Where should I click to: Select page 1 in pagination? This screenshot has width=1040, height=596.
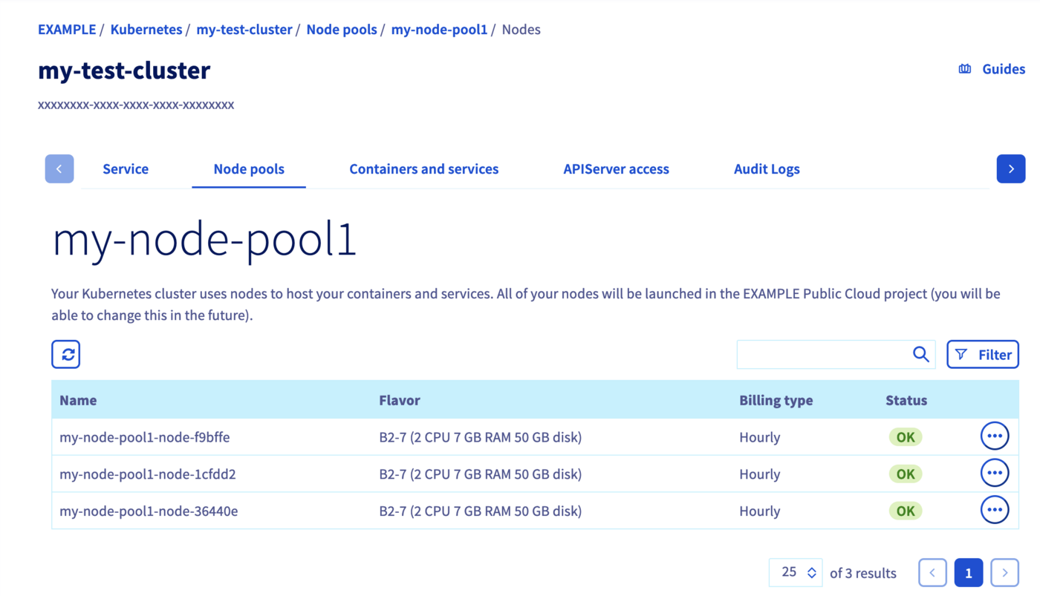point(968,572)
